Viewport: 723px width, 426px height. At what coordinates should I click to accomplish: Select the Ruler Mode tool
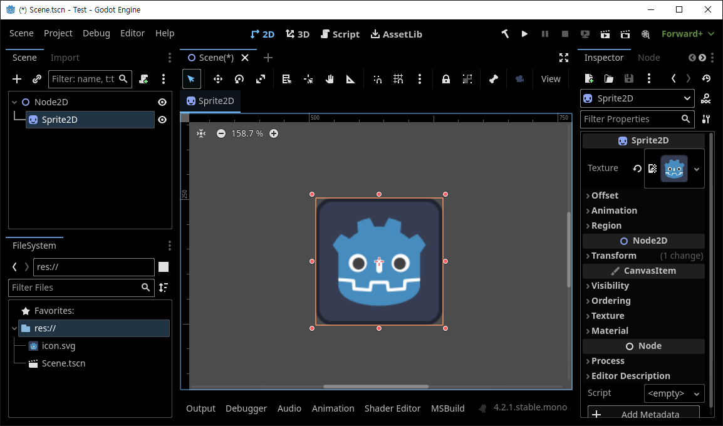(x=350, y=79)
